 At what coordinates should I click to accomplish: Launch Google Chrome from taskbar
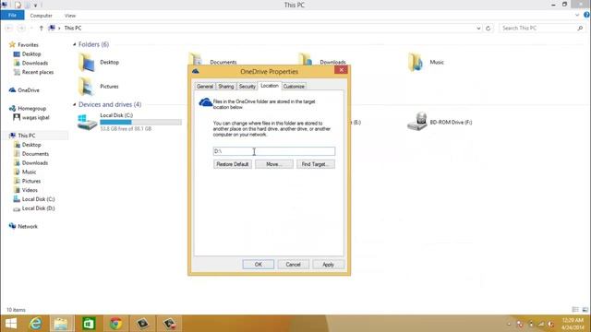tap(115, 324)
